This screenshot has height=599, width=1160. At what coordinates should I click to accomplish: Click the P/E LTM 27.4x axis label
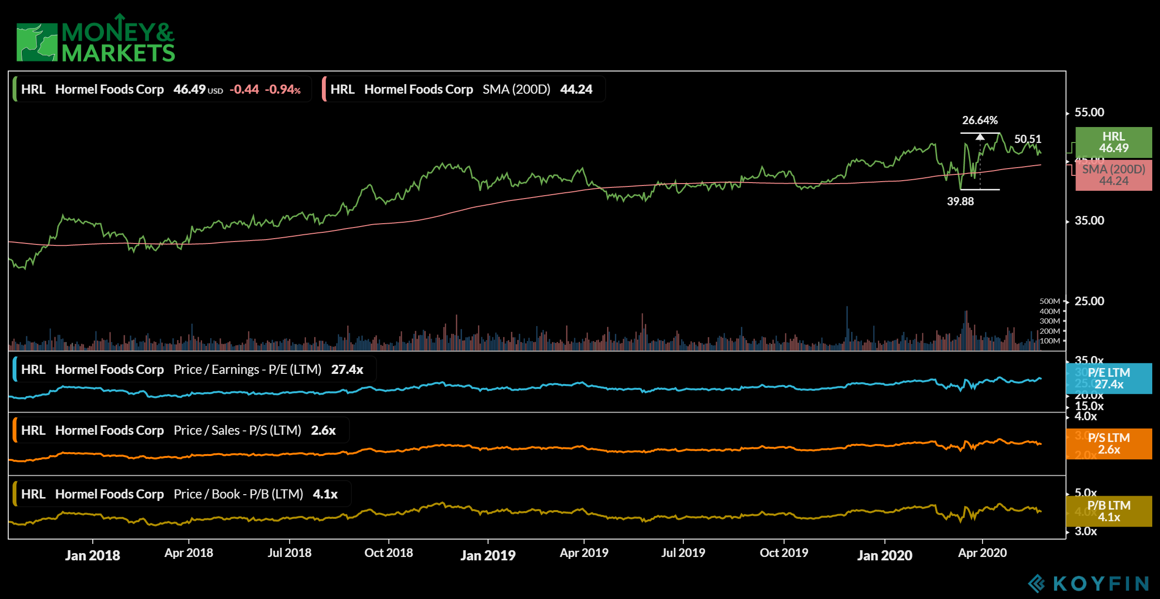pyautogui.click(x=1109, y=379)
